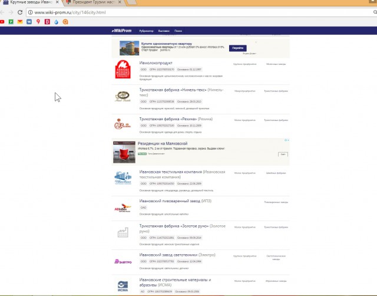The image size is (377, 296).
Task: Close the Резиденции ad via corner icon
Action: point(287,140)
